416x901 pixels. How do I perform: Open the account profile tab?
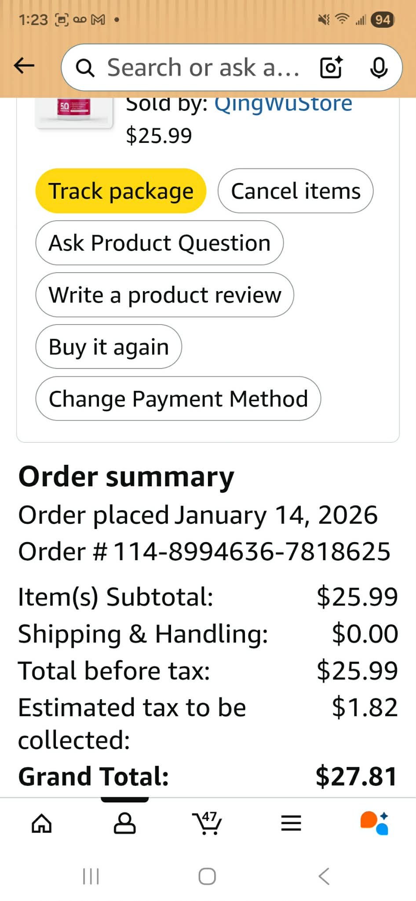tap(124, 823)
